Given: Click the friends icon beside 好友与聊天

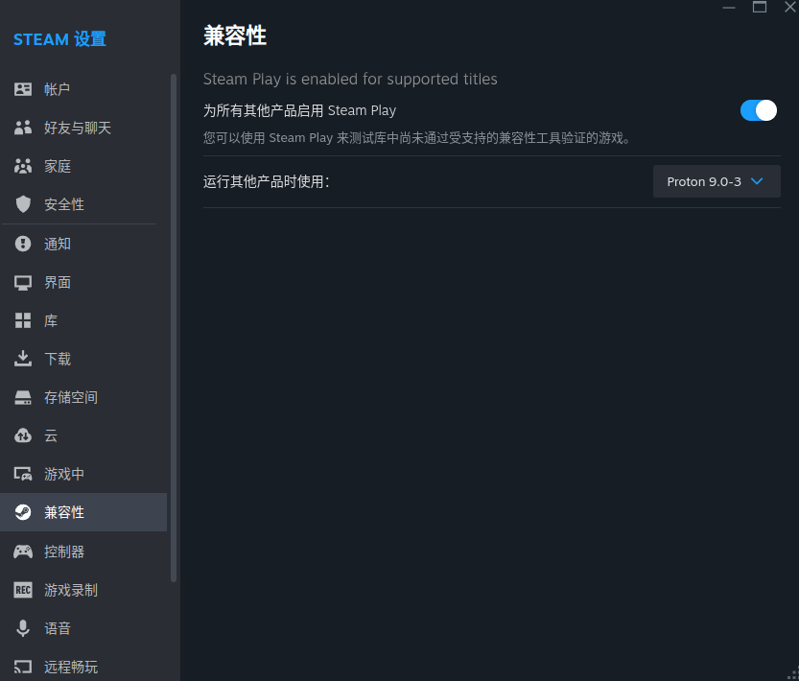Looking at the screenshot, I should 23,128.
